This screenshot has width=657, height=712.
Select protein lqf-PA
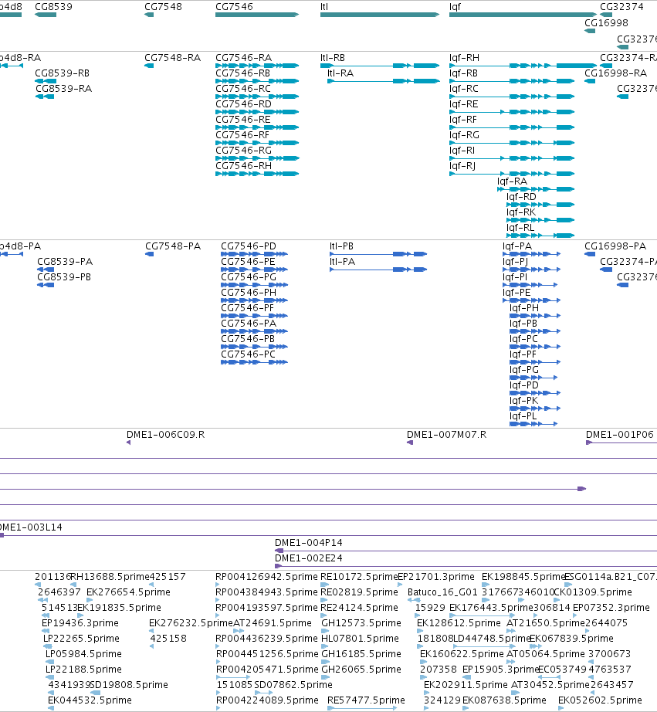(x=532, y=254)
